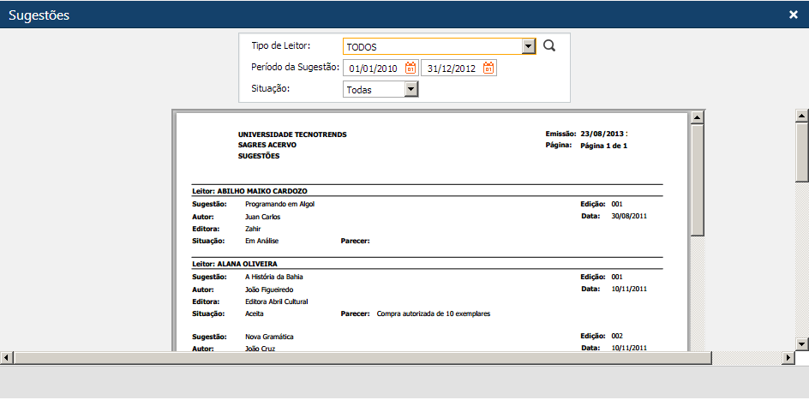Focus the start date field 01/01/2010
Image resolution: width=809 pixels, height=400 pixels.
click(x=373, y=69)
